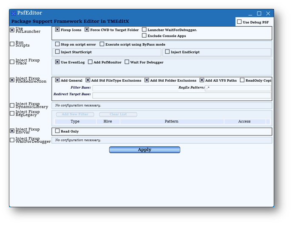This screenshot has height=225, width=292.
Task: Click the Hive column header
Action: (x=108, y=122)
